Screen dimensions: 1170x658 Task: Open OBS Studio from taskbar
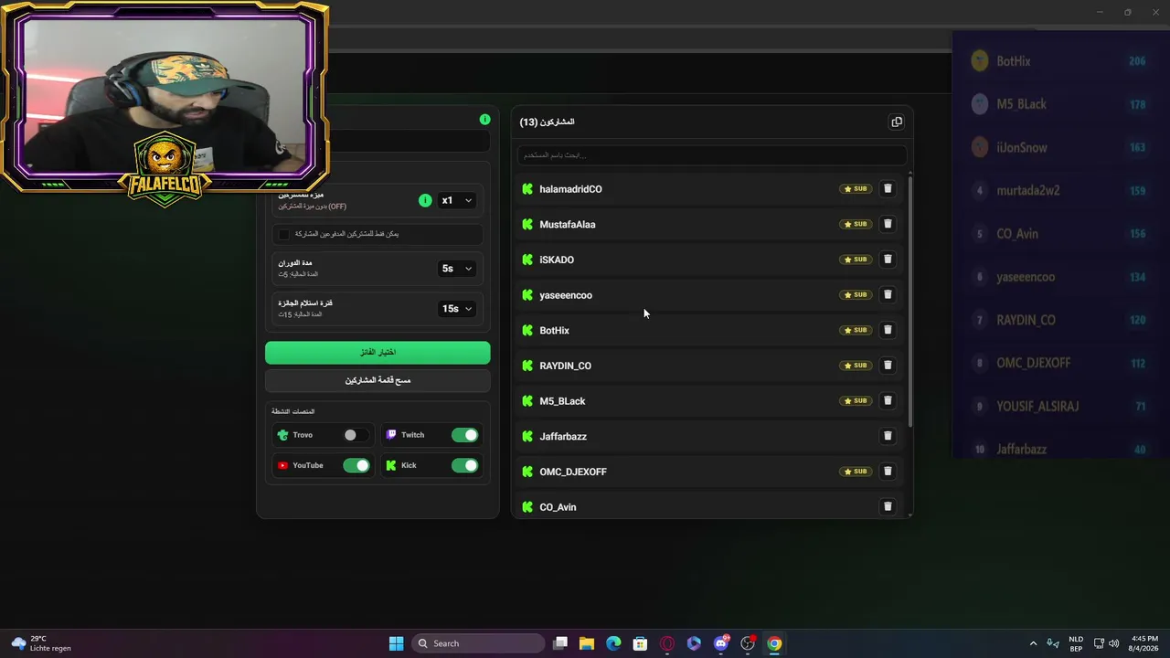[748, 643]
